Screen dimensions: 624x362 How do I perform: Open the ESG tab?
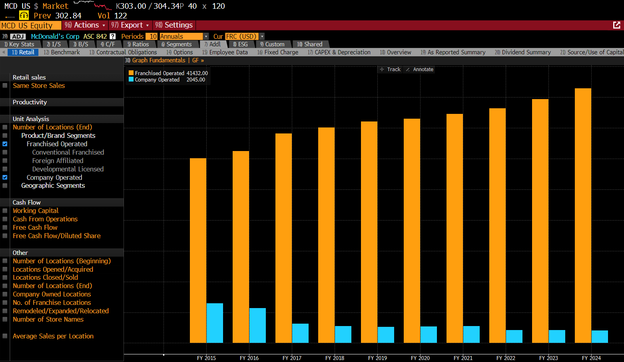240,44
